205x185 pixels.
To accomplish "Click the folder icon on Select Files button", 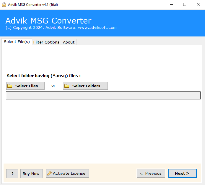I will tap(10, 86).
